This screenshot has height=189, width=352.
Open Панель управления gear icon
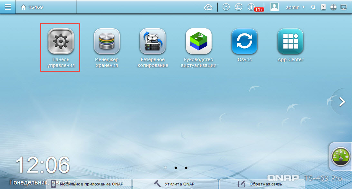click(x=61, y=41)
